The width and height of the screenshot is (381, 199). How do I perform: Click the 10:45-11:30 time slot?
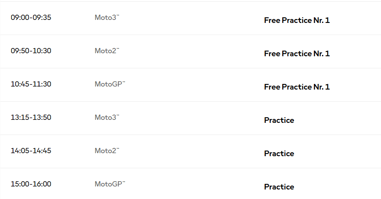point(31,84)
